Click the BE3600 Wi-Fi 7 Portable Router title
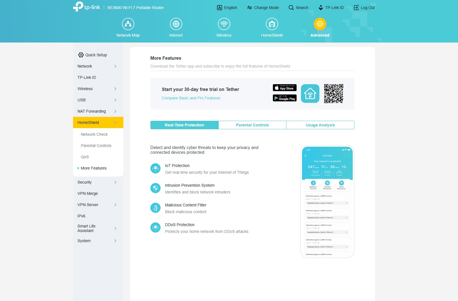Screen dimensions: 458x301 (x=136, y=8)
